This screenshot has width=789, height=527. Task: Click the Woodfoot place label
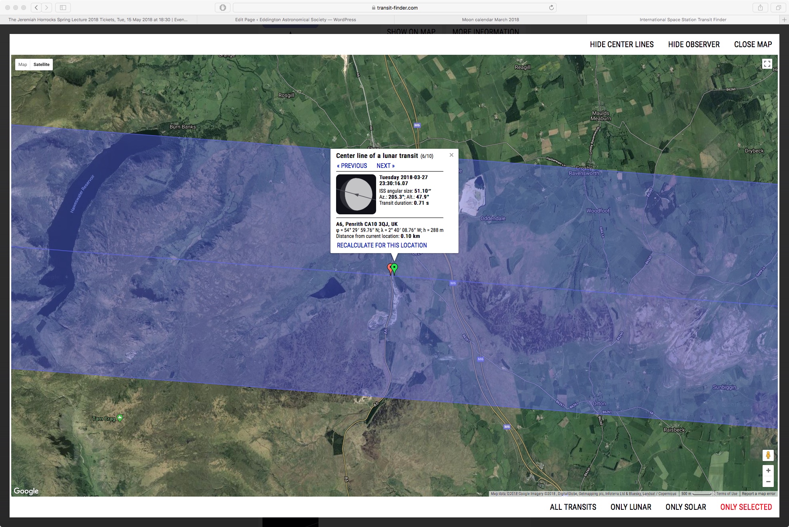point(598,211)
